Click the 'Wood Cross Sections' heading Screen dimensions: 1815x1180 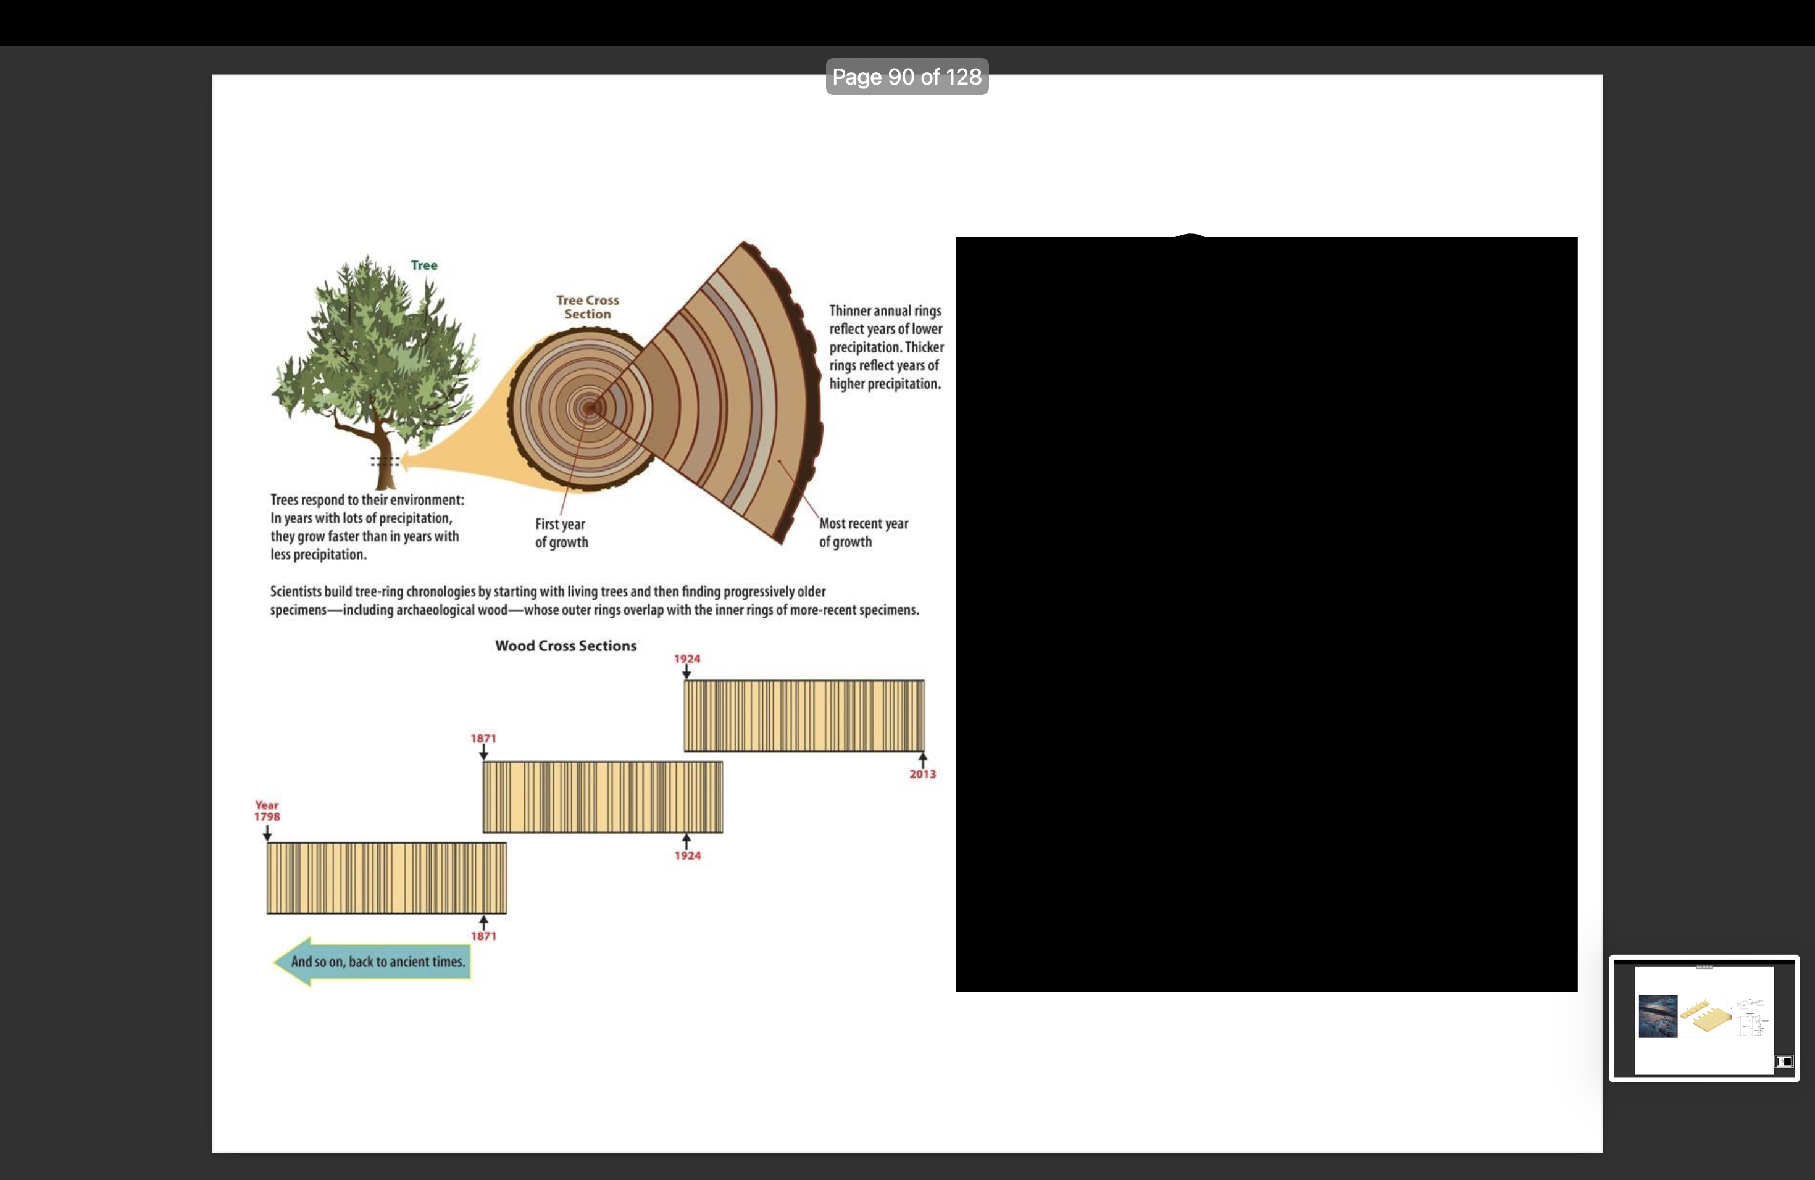click(x=565, y=646)
